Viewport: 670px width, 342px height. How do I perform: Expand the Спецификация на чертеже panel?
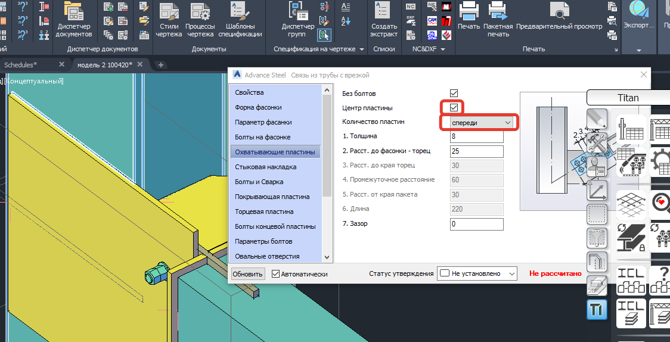coord(361,49)
